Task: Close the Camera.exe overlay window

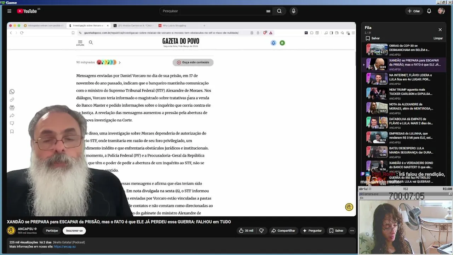Action: point(450,194)
